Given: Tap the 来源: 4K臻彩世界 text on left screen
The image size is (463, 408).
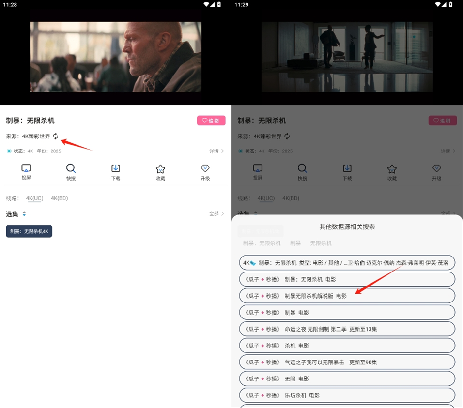Looking at the screenshot, I should (28, 136).
